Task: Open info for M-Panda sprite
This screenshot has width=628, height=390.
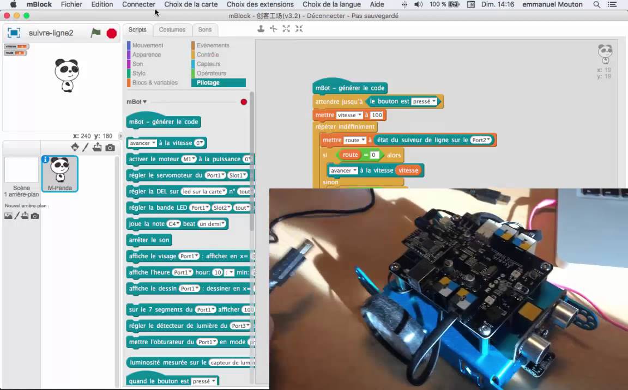Action: [x=45, y=159]
